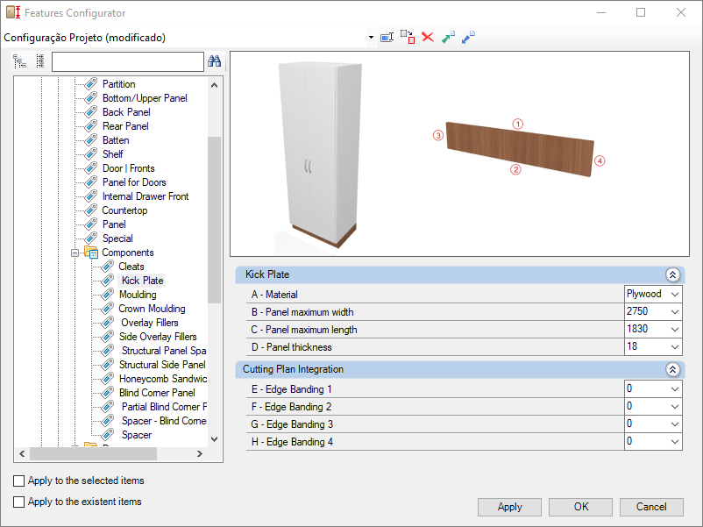Click the copy configuration icon

click(408, 37)
